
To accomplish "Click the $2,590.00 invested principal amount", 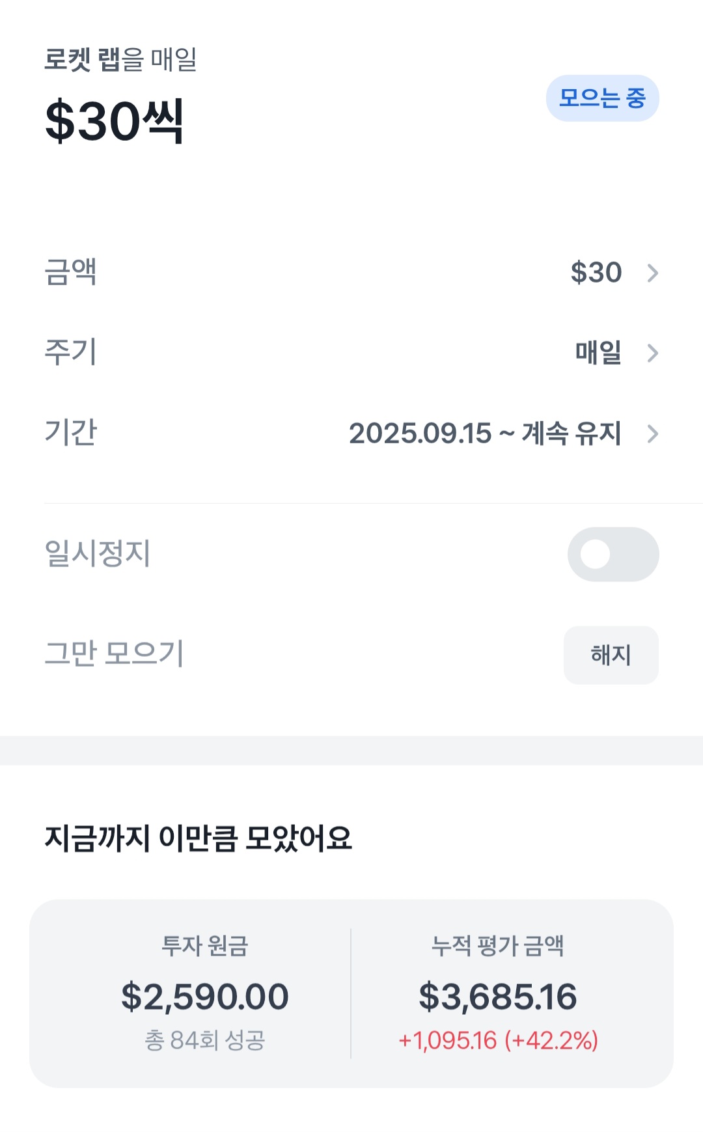I will [x=204, y=997].
